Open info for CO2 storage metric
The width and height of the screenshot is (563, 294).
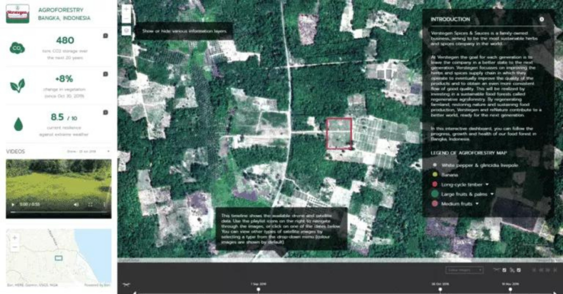[x=106, y=36]
